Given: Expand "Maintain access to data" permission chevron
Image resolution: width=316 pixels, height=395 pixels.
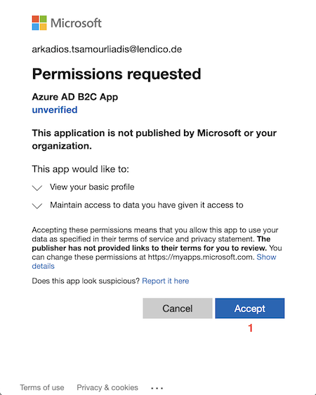Looking at the screenshot, I should (x=37, y=206).
